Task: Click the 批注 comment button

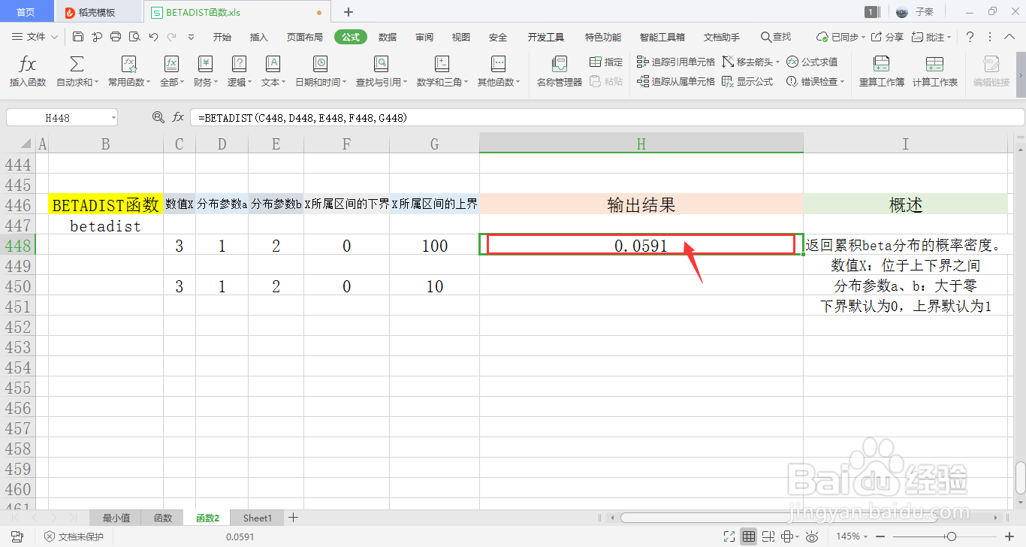Action: (931, 37)
